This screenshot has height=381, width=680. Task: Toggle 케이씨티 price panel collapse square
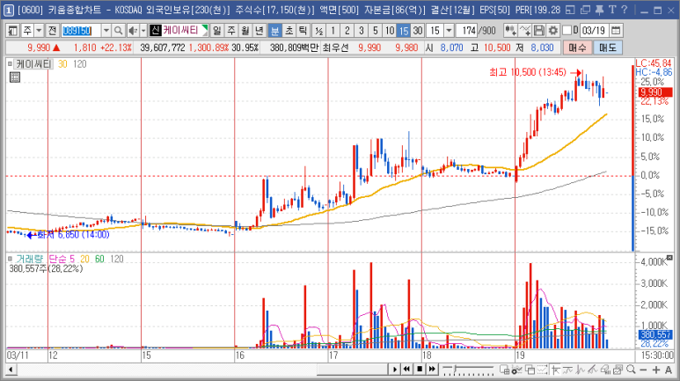(10, 64)
